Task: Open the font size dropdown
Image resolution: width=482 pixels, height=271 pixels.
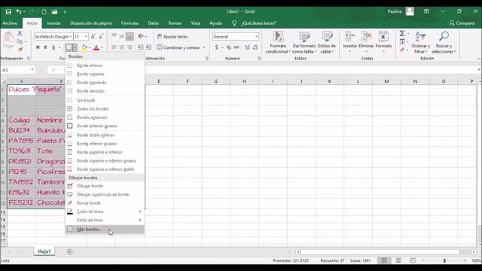Action: click(x=86, y=37)
